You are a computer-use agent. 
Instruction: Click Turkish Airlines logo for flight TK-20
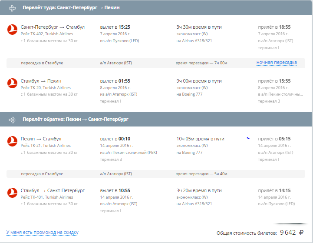13,83
